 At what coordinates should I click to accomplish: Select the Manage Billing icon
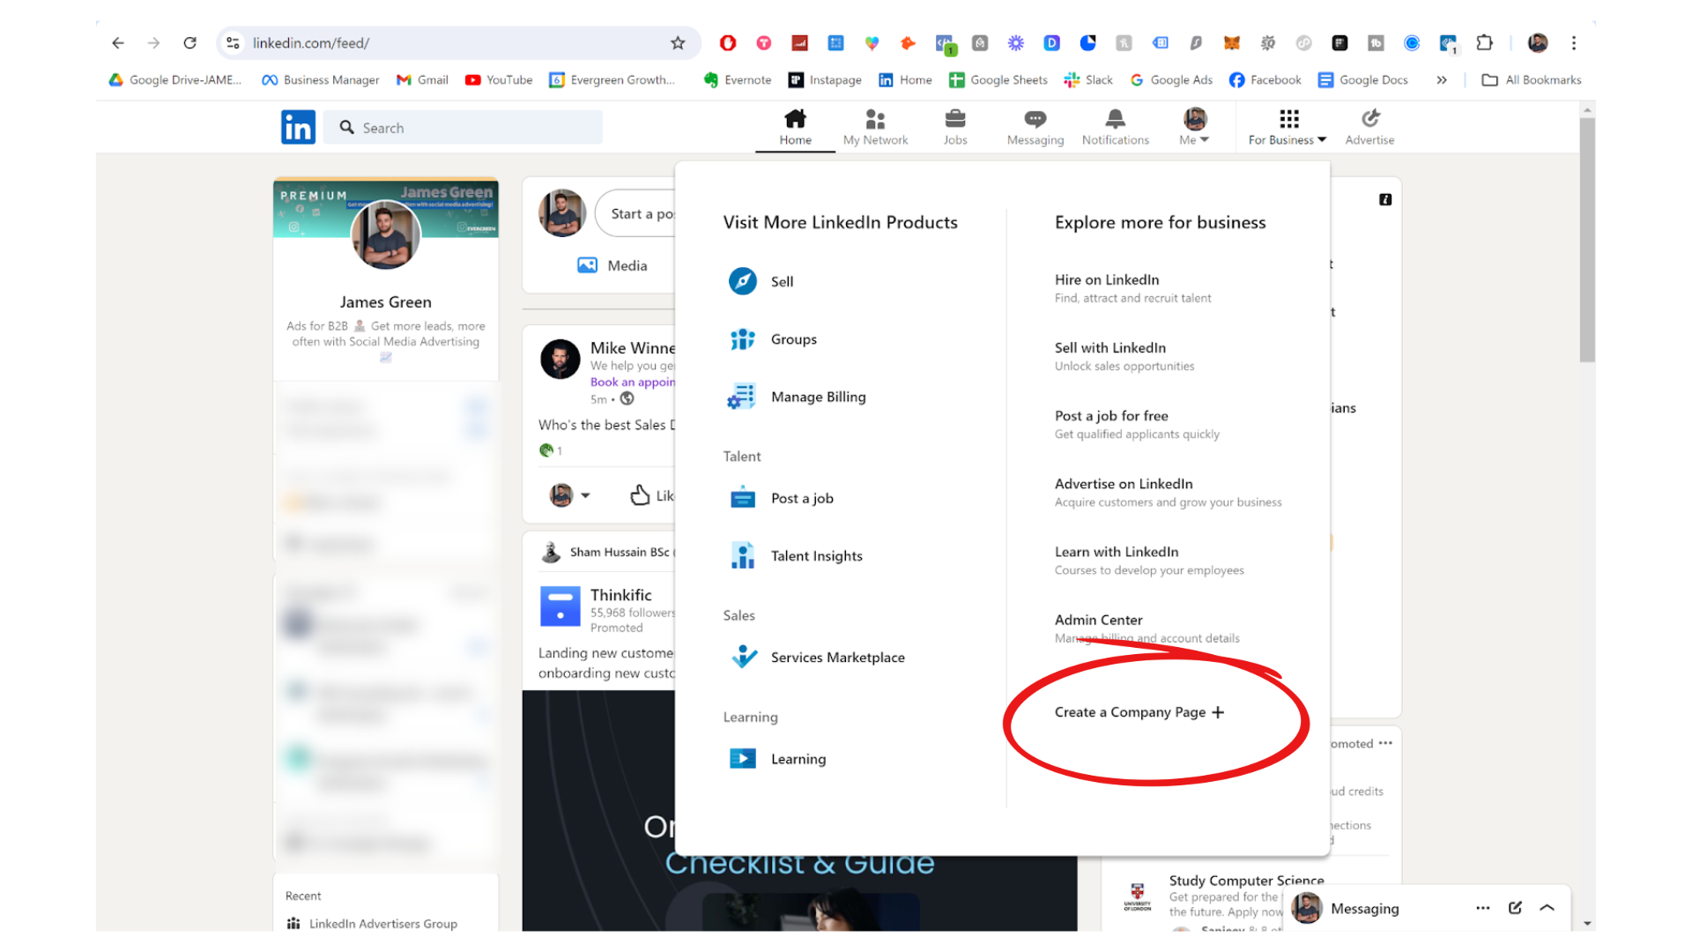point(742,397)
